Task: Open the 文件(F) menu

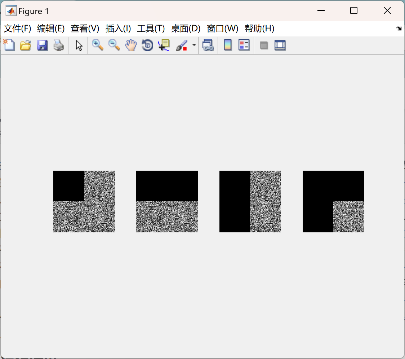Action: [17, 29]
